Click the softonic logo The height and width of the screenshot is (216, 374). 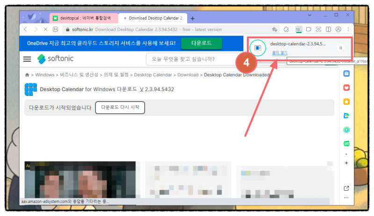click(55, 58)
